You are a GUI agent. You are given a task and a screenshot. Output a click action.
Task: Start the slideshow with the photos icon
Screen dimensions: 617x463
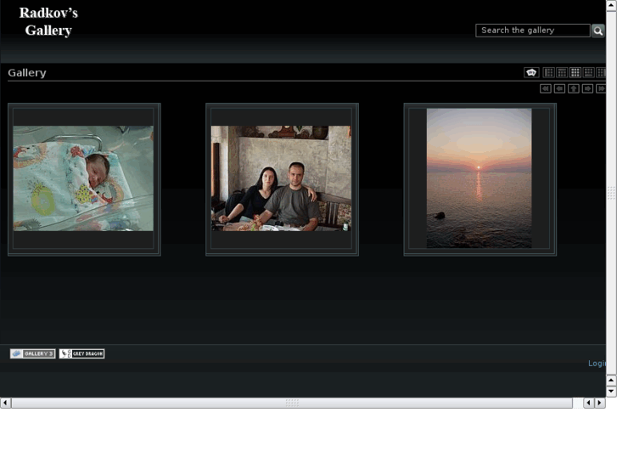(x=531, y=73)
